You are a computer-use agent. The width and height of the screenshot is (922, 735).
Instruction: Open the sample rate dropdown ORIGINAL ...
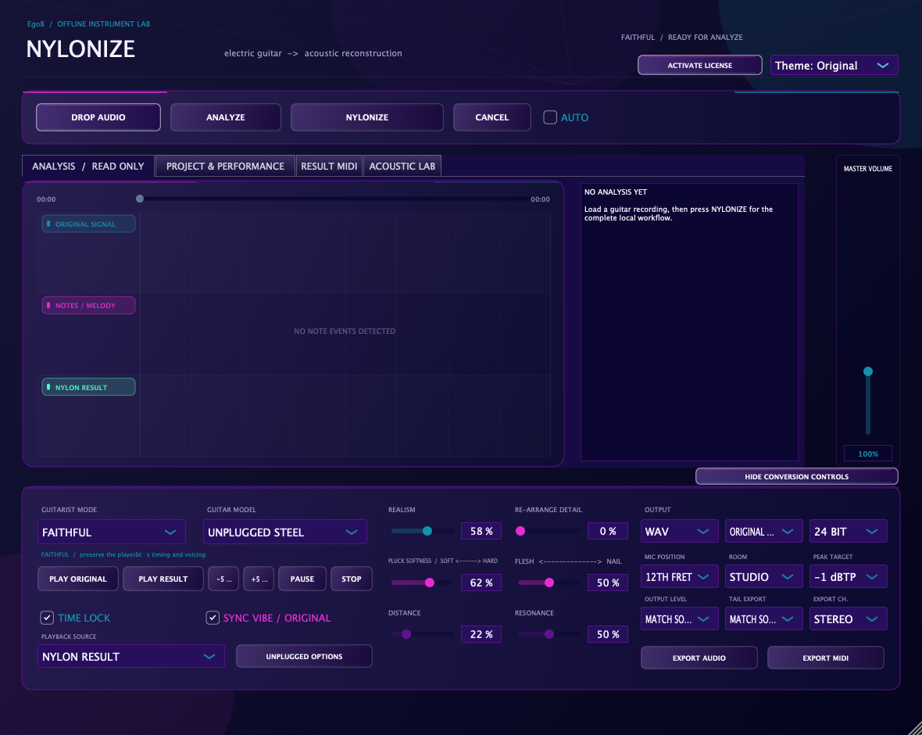764,532
